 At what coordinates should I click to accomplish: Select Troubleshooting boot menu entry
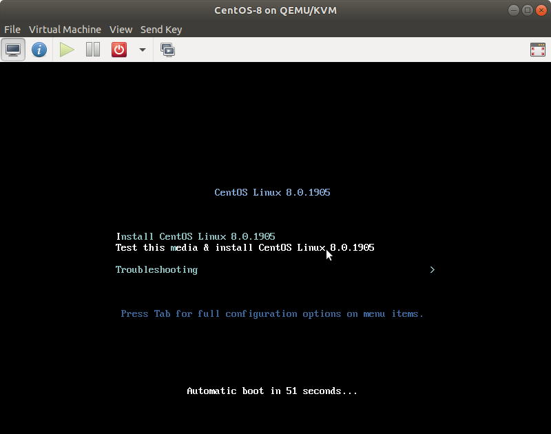pyautogui.click(x=156, y=269)
